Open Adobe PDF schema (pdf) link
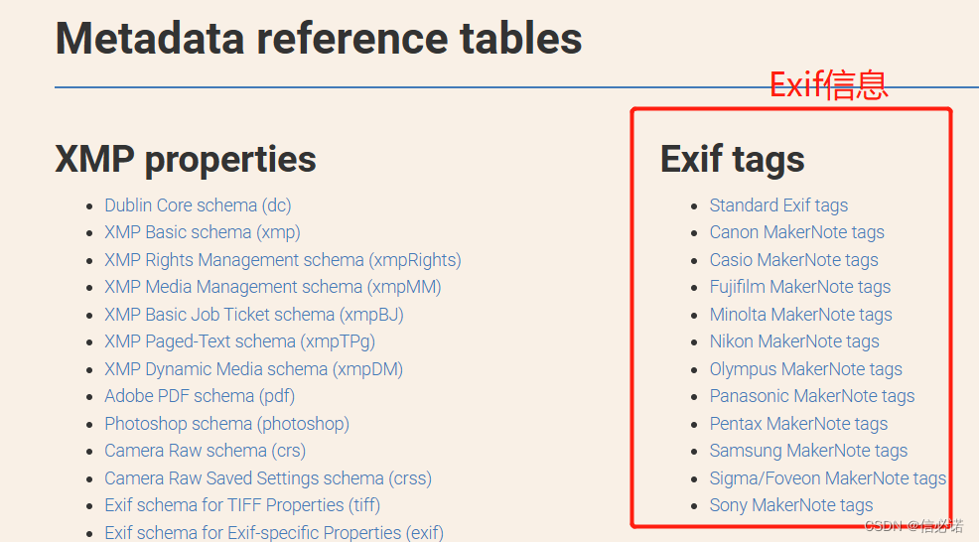The width and height of the screenshot is (979, 542). [200, 396]
